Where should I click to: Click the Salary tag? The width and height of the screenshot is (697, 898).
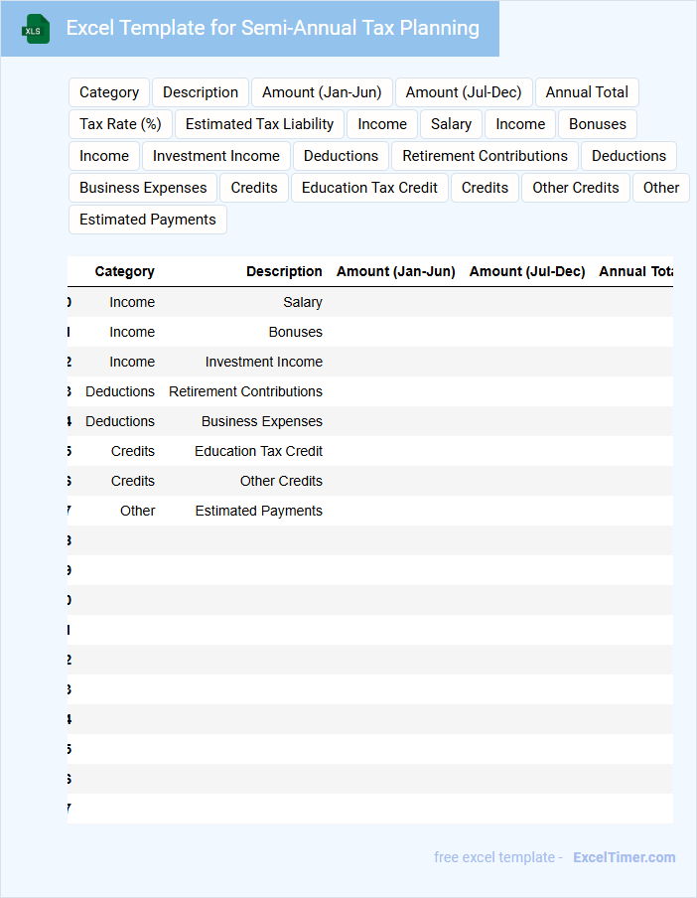point(451,124)
